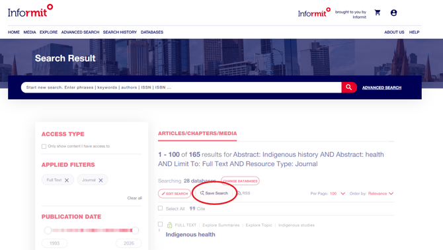Remove the Full Text filter
Image resolution: width=443 pixels, height=250 pixels.
(x=67, y=181)
